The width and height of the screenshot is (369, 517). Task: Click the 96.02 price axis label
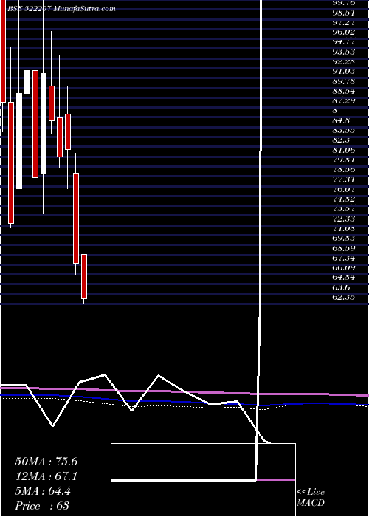point(344,32)
